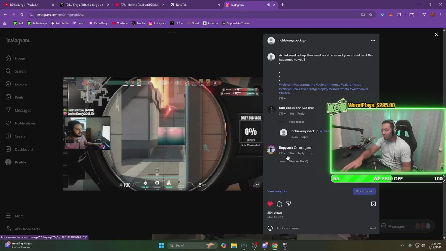Viewport: 446px width, 251px height.
Task: Open Chrome media controls icon
Action: tap(424, 15)
